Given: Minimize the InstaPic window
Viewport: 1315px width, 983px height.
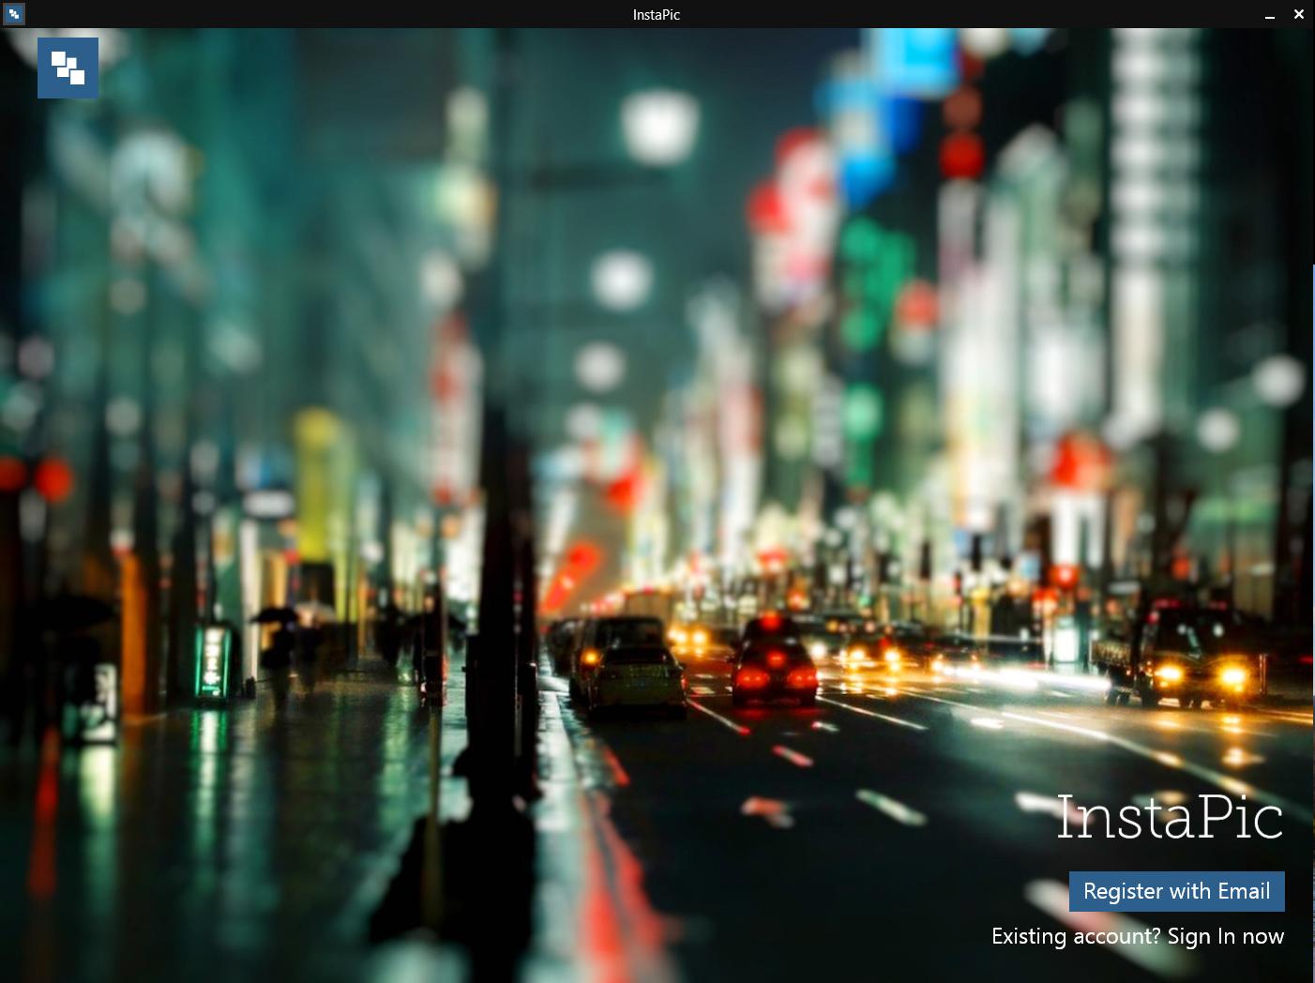Looking at the screenshot, I should 1270,15.
